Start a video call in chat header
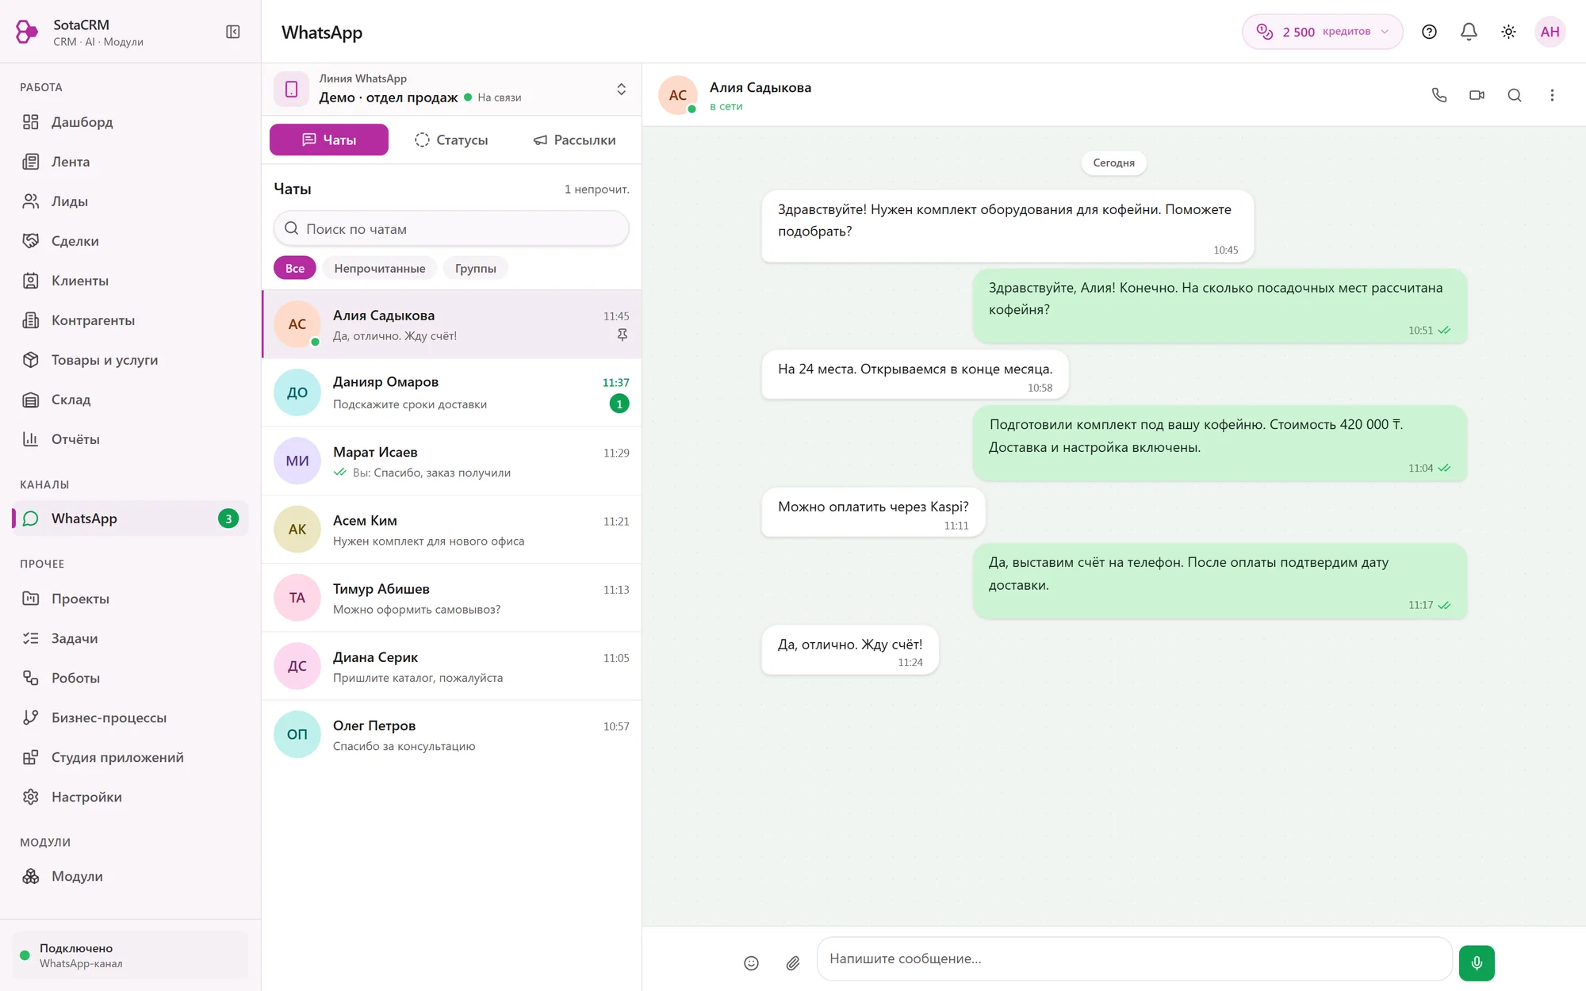 click(1477, 95)
